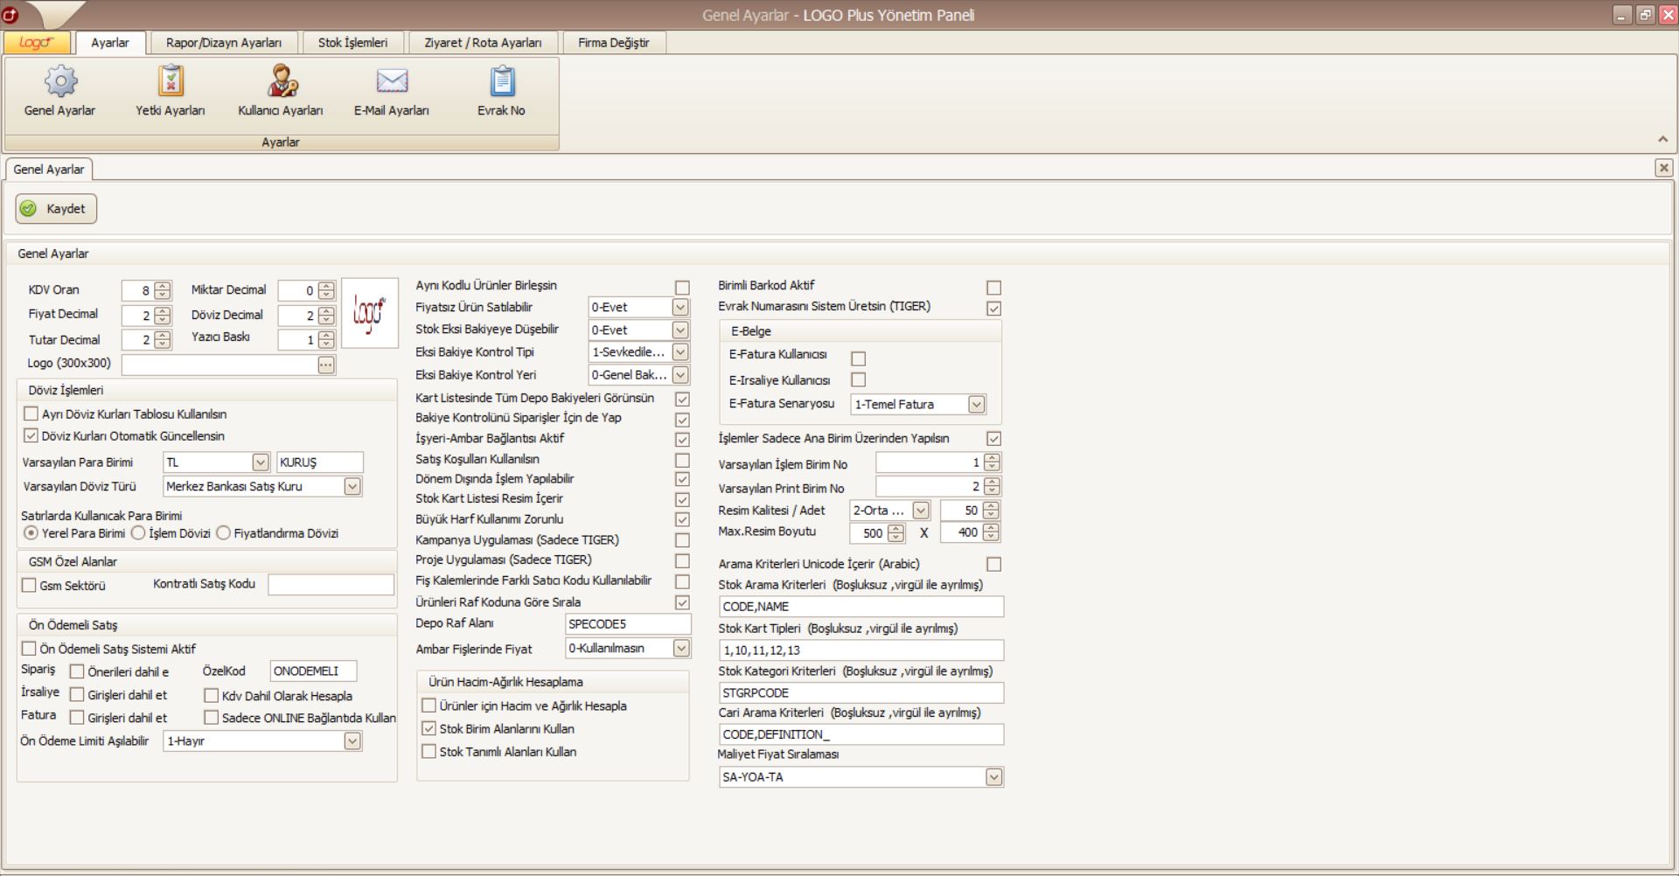The height and width of the screenshot is (876, 1679).
Task: Switch to the Stok İşlemleri tab
Action: click(x=352, y=43)
